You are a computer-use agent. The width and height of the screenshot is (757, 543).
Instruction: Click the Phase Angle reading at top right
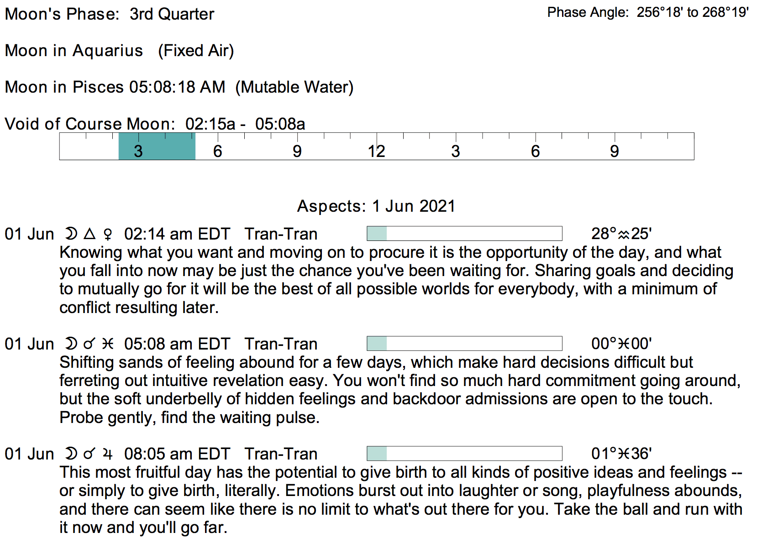point(647,12)
